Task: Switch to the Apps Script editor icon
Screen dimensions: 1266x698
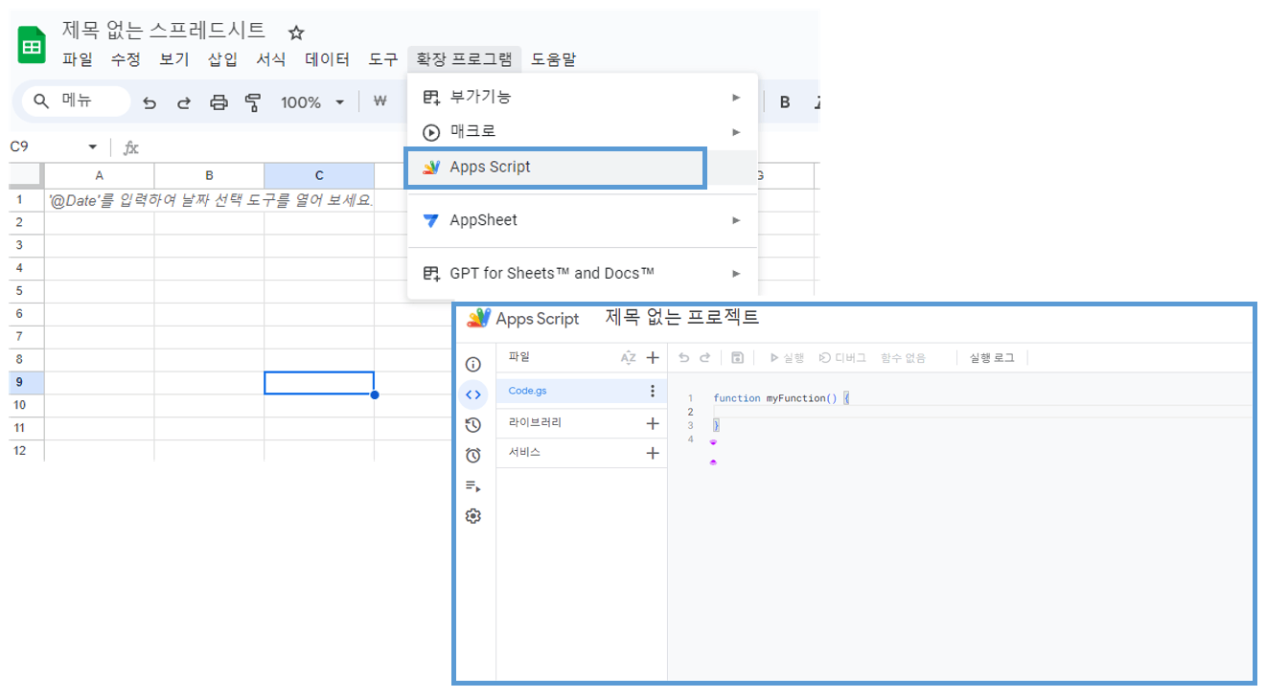Action: pos(472,394)
